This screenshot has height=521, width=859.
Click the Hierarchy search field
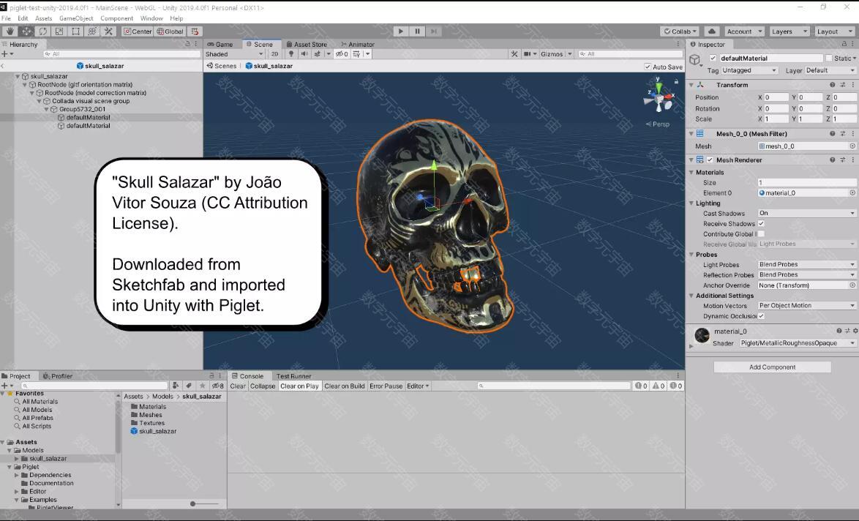[121, 53]
